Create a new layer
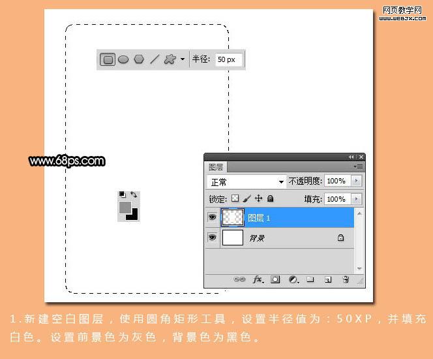 point(328,279)
